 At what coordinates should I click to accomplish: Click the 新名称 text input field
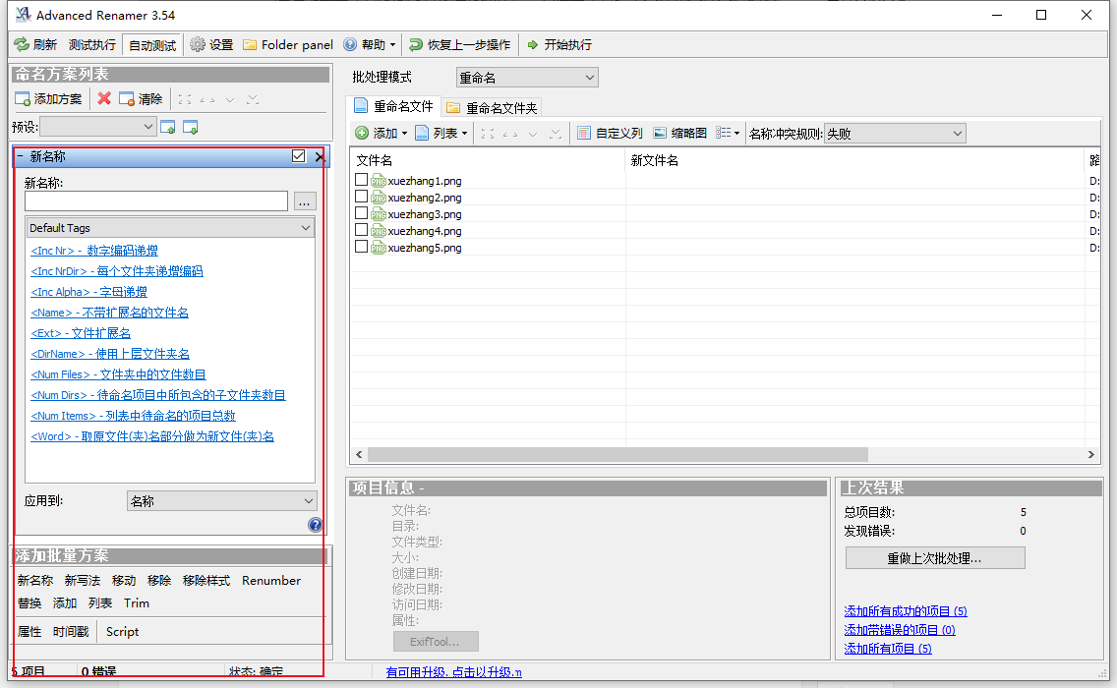156,201
